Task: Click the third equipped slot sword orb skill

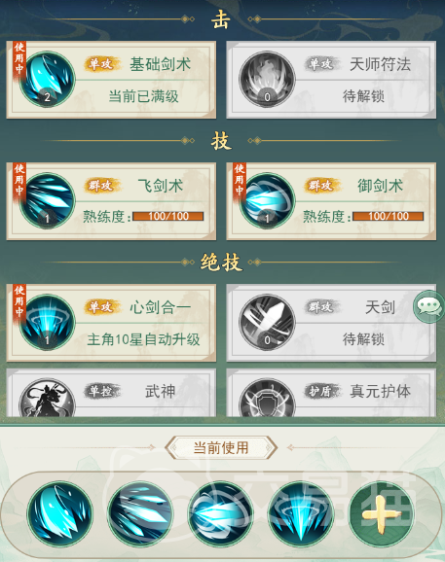Action: click(x=220, y=514)
